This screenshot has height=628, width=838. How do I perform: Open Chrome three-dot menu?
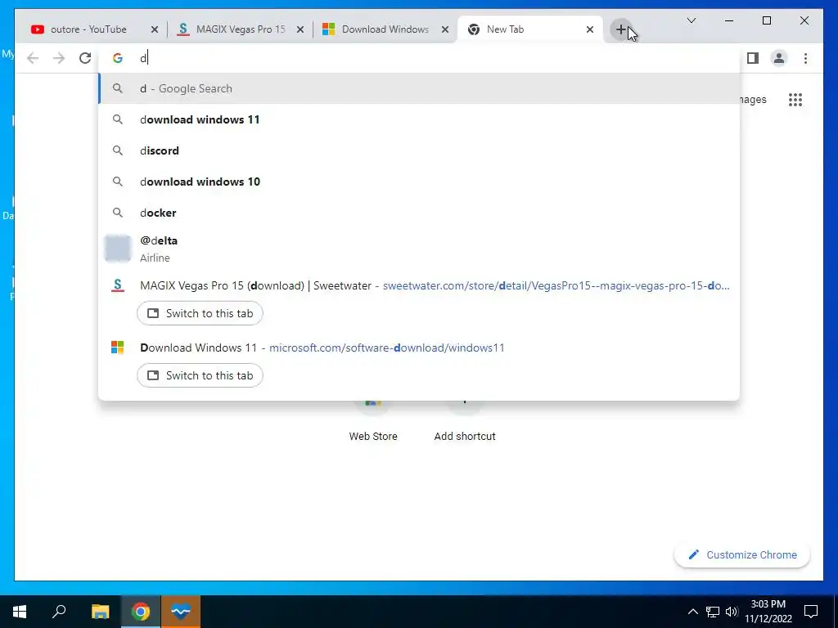805,58
